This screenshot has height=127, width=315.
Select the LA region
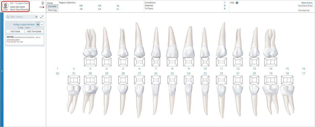point(99,9)
